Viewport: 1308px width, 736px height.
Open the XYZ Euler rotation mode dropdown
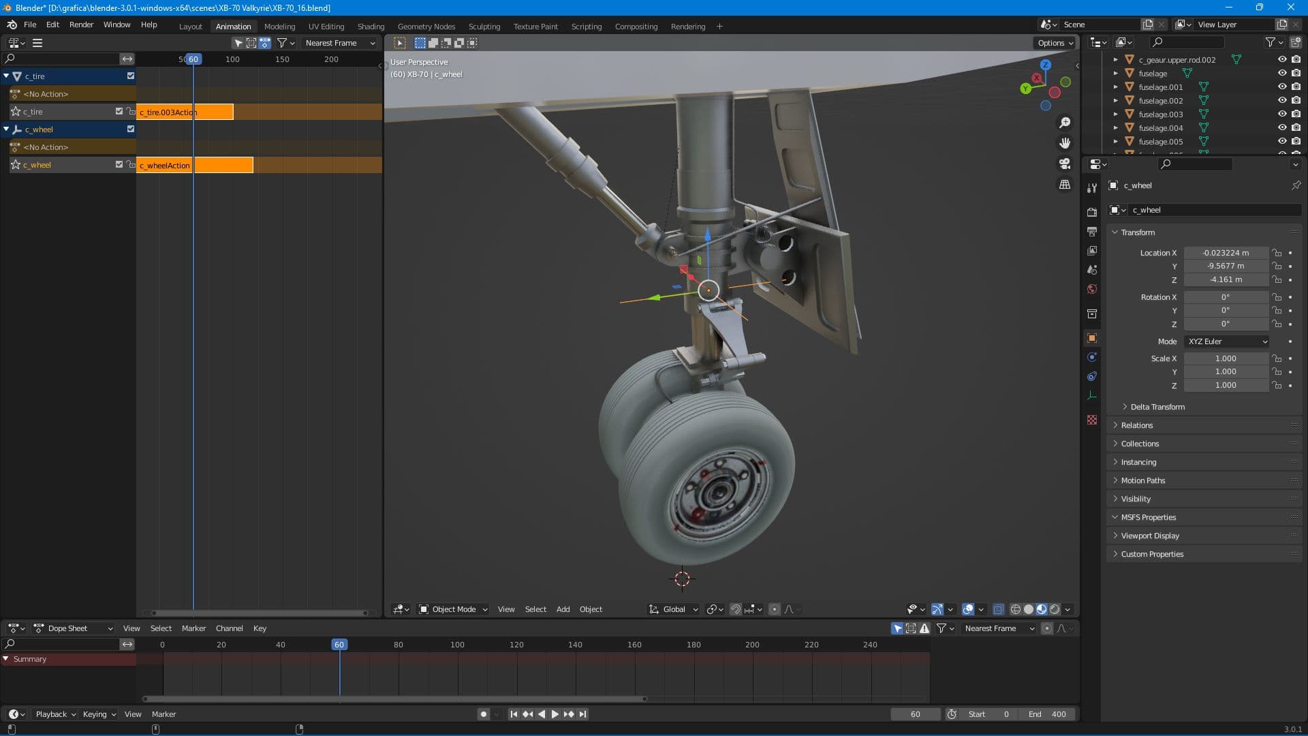pos(1226,341)
